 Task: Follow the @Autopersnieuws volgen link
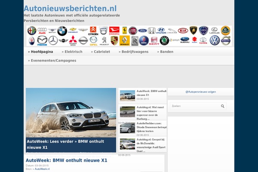click(x=201, y=92)
